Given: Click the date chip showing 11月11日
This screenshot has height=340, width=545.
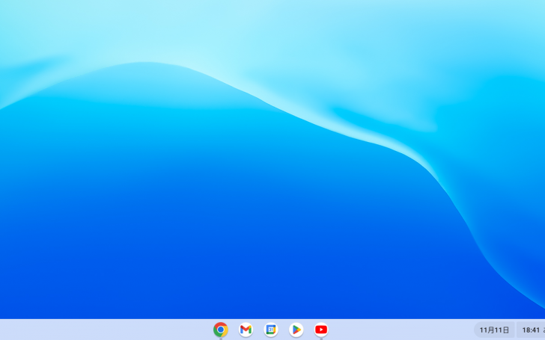Looking at the screenshot, I should point(494,330).
